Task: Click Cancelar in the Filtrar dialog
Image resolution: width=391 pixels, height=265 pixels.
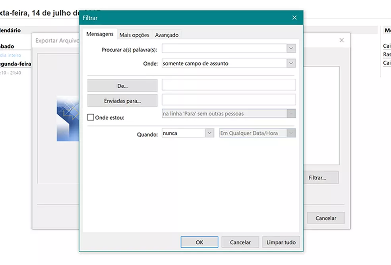Action: point(240,242)
